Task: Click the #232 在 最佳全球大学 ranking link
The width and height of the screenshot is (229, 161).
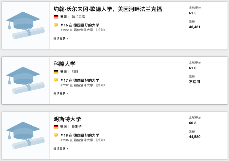Action: coord(83,85)
